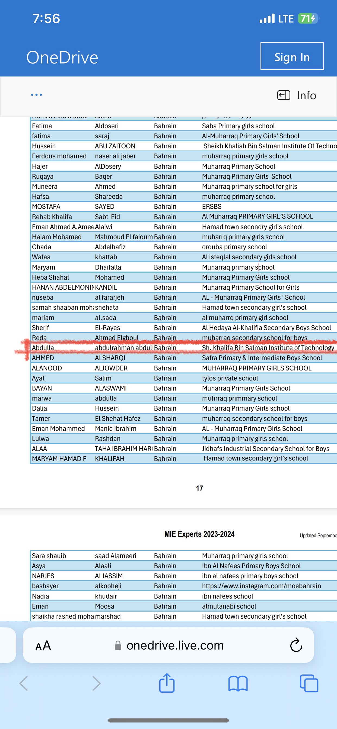The height and width of the screenshot is (729, 337).
Task: Select 'Alaiwi' surname cell
Action: [103, 227]
